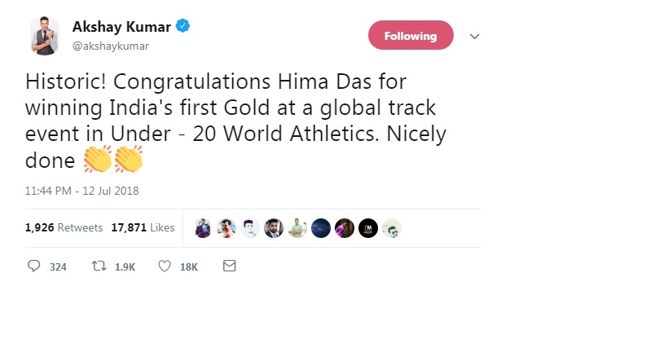The height and width of the screenshot is (339, 655).
Task: Click the blue verified badge
Action: click(185, 28)
